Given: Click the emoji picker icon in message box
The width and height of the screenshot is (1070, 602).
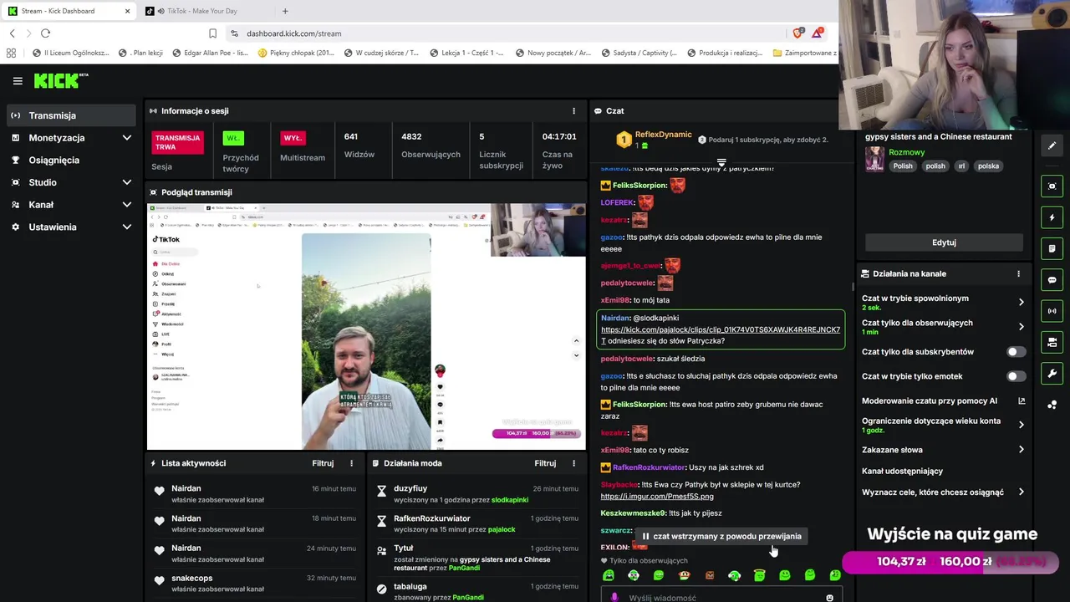Looking at the screenshot, I should [829, 598].
